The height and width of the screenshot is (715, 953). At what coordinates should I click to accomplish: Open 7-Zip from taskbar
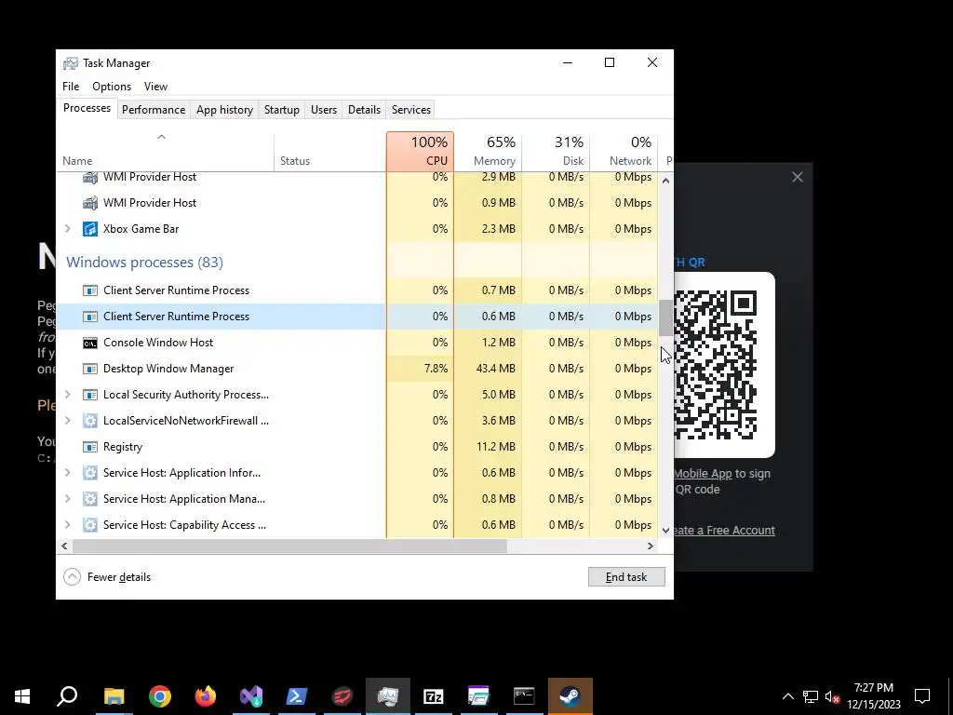tap(434, 696)
